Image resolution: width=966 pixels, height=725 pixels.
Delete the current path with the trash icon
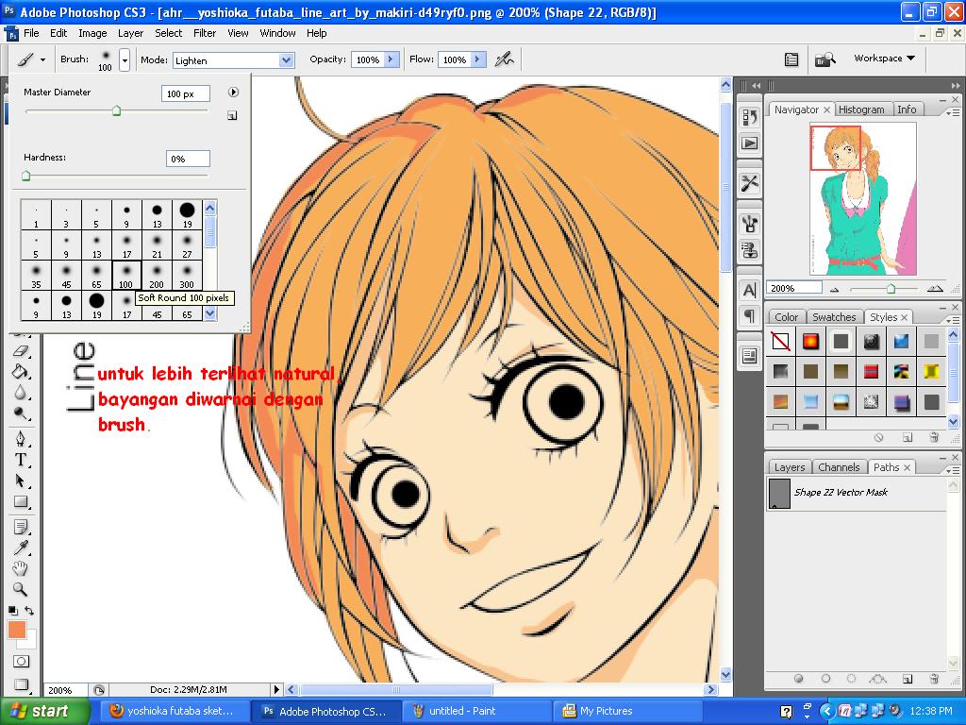pyautogui.click(x=934, y=679)
